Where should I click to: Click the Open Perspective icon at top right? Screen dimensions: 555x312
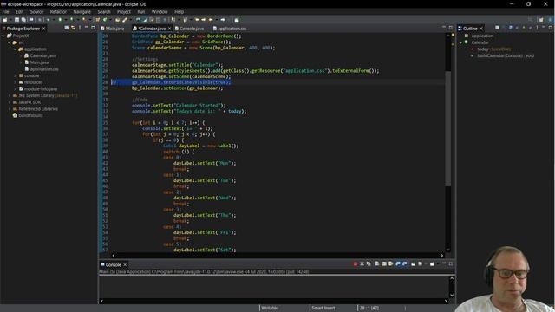[x=541, y=20]
